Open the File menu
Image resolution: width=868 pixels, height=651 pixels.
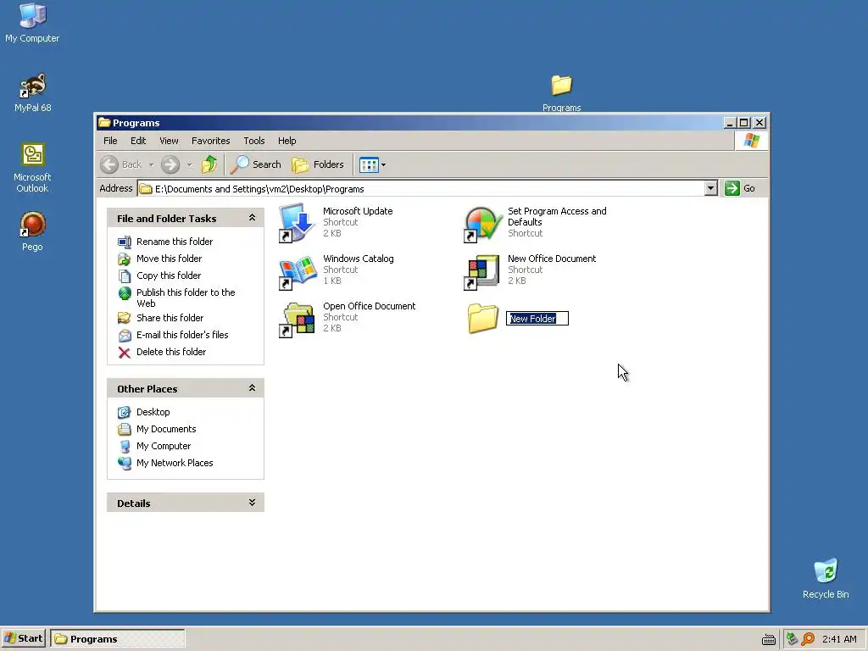coord(110,141)
